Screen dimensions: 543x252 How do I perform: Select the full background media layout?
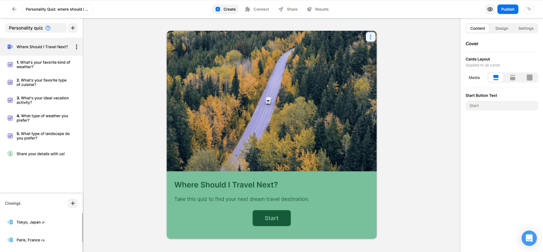pos(530,77)
